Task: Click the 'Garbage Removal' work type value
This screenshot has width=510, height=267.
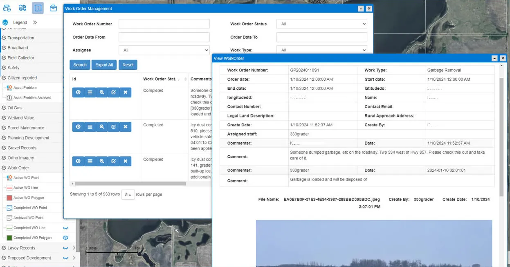Action: point(444,70)
